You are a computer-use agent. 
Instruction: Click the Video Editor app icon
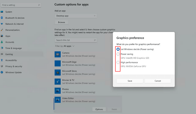[x=58, y=100]
